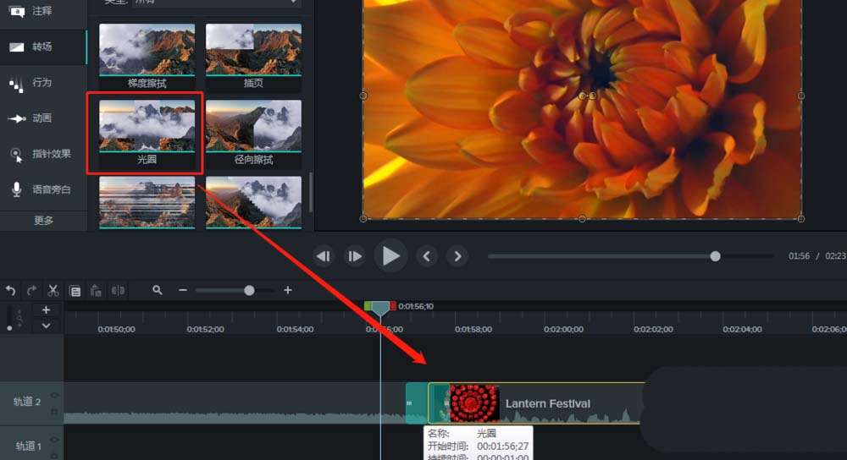Click the timeline playhead handle
The width and height of the screenshot is (847, 460).
point(380,309)
